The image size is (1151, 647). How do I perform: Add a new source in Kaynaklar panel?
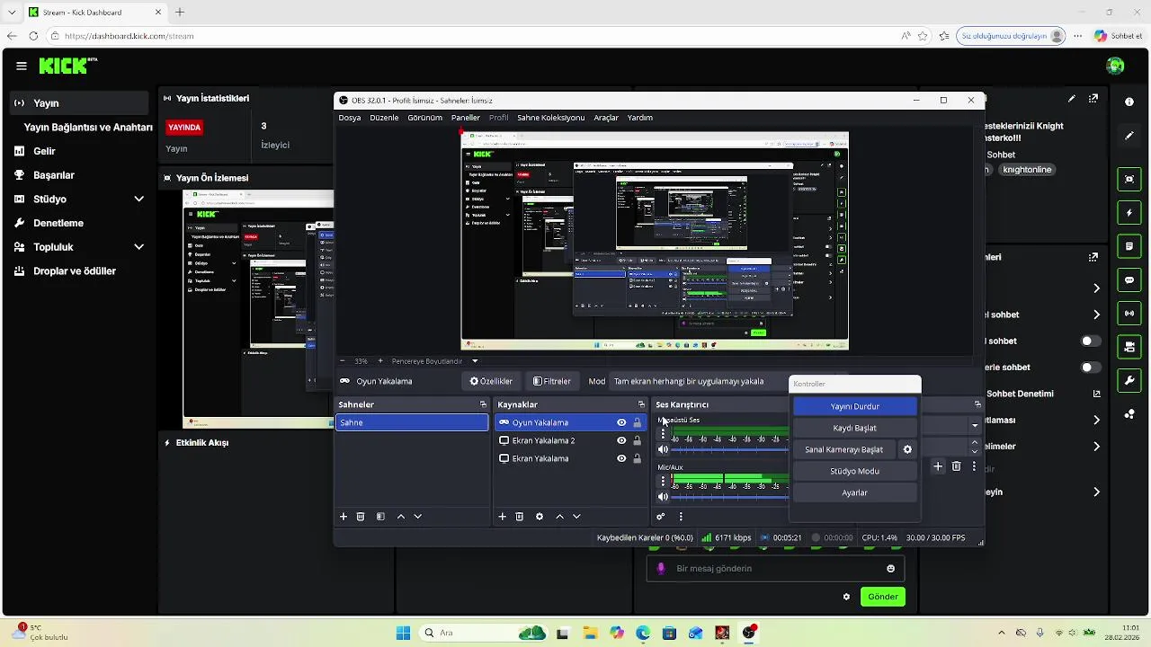[502, 517]
